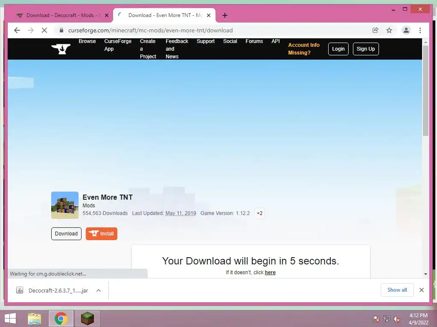This screenshot has width=437, height=327.
Task: Click the Sign Up button
Action: pos(366,49)
